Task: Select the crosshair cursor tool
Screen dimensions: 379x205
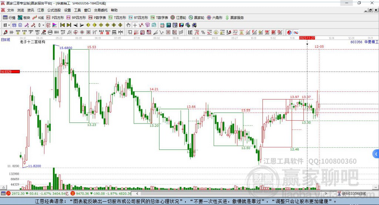Action: click(x=135, y=25)
